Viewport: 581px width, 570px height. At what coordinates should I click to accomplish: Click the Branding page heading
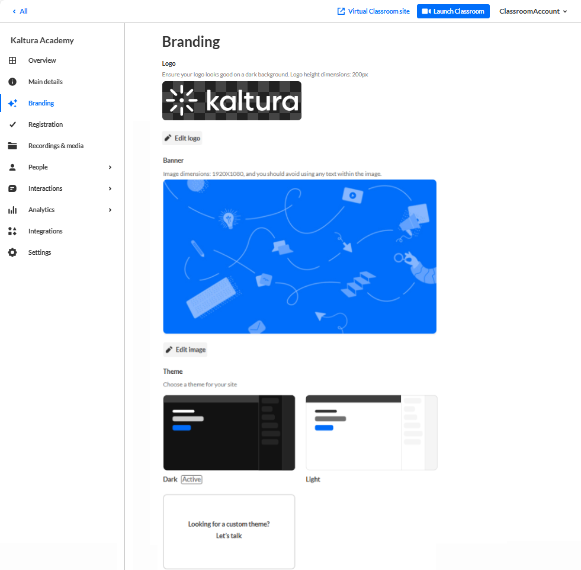pyautogui.click(x=191, y=42)
